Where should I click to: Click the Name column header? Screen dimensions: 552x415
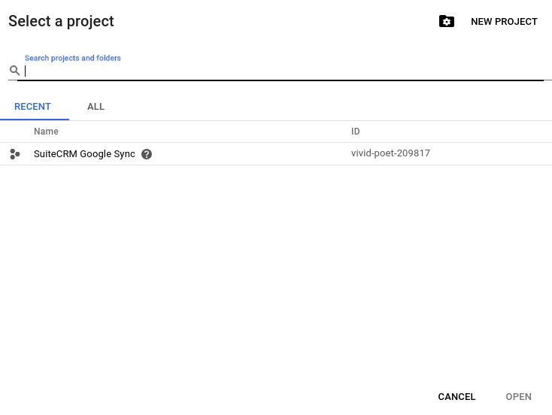click(46, 132)
